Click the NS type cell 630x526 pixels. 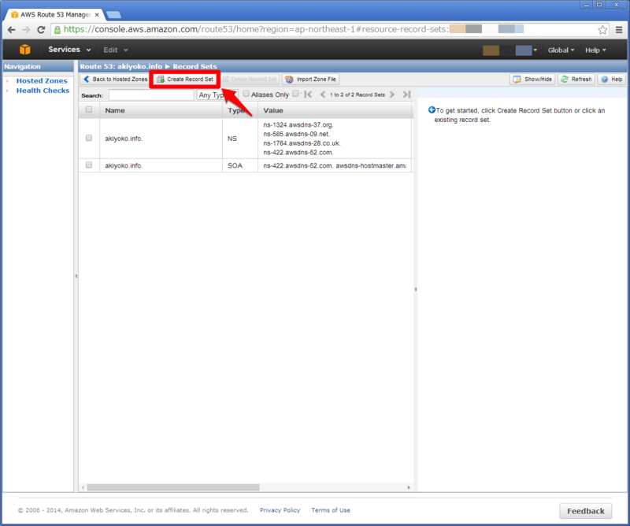tap(232, 139)
